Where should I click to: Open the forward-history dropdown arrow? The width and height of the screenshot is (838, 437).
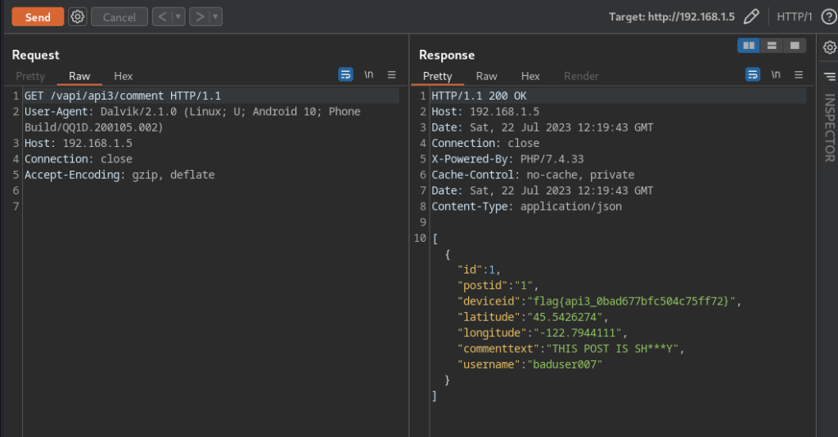click(216, 17)
